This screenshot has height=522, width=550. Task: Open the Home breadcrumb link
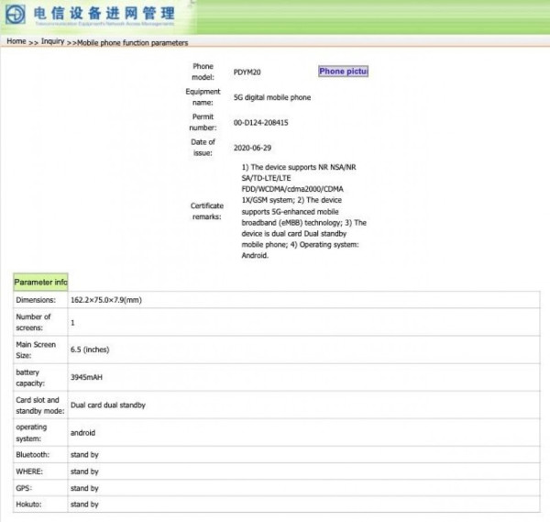tap(16, 41)
